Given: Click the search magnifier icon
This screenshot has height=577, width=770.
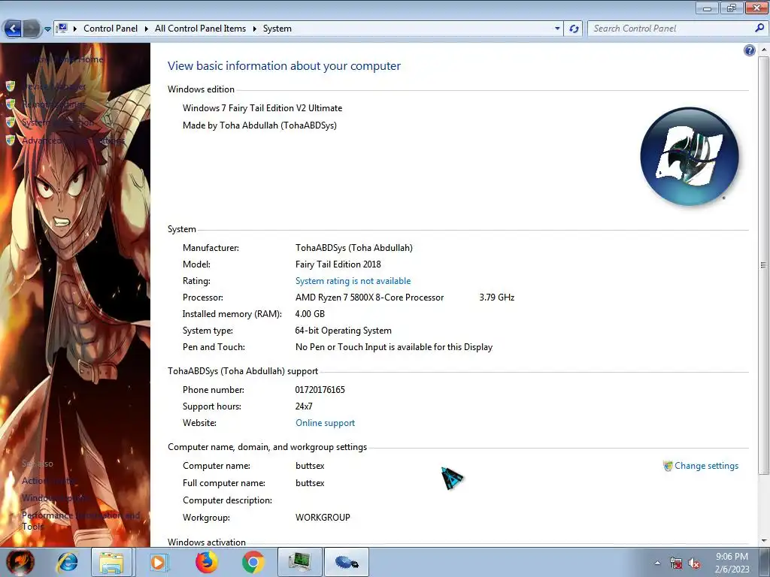Looking at the screenshot, I should pos(759,29).
